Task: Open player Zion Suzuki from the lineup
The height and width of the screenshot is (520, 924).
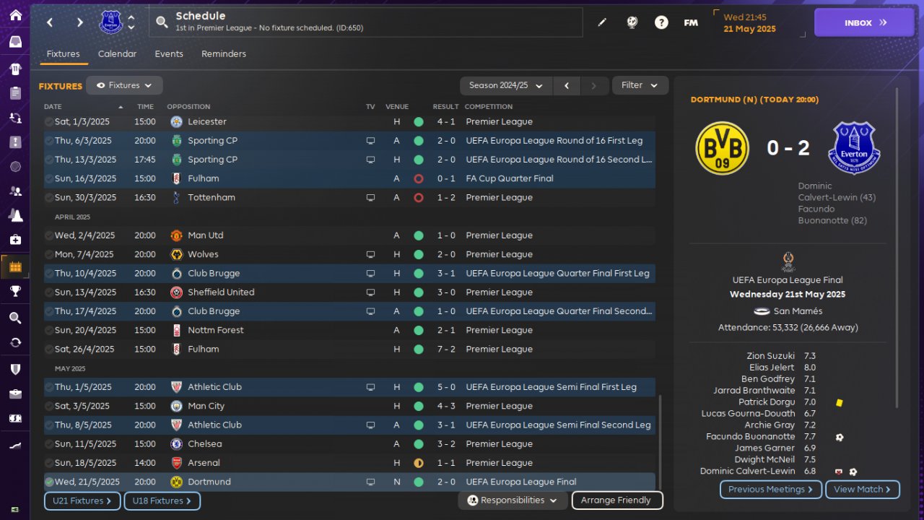Action: click(770, 356)
